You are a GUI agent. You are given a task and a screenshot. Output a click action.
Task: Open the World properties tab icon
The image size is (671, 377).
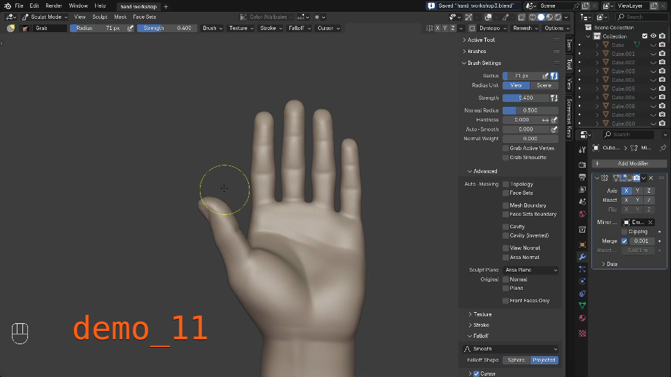click(x=582, y=214)
